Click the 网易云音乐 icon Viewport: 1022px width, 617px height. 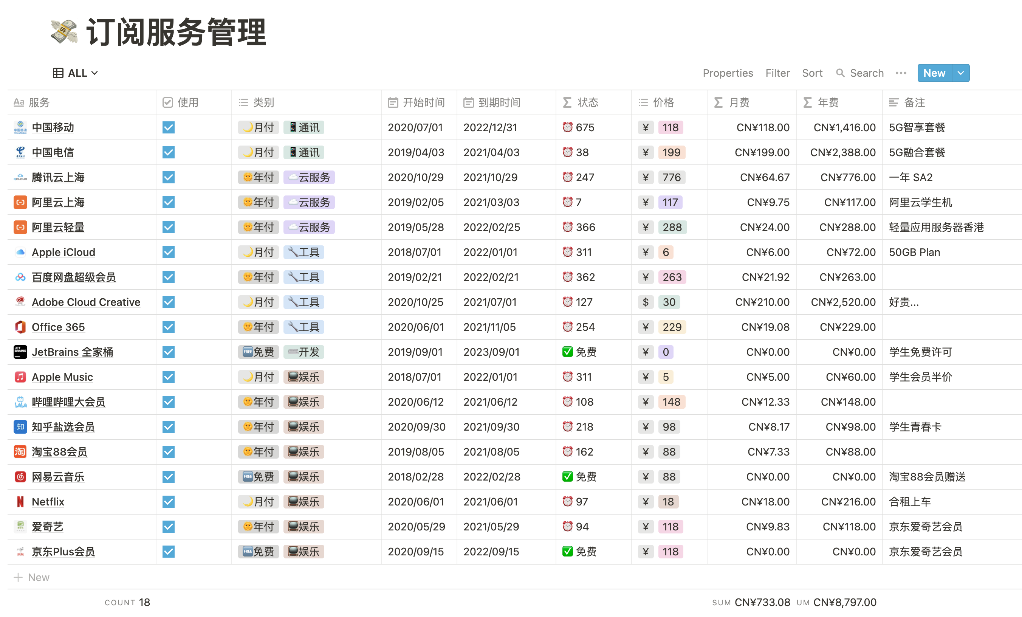click(x=20, y=477)
